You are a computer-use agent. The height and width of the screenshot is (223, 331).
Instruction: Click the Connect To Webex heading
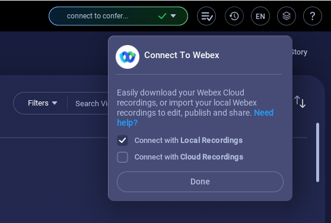[182, 55]
